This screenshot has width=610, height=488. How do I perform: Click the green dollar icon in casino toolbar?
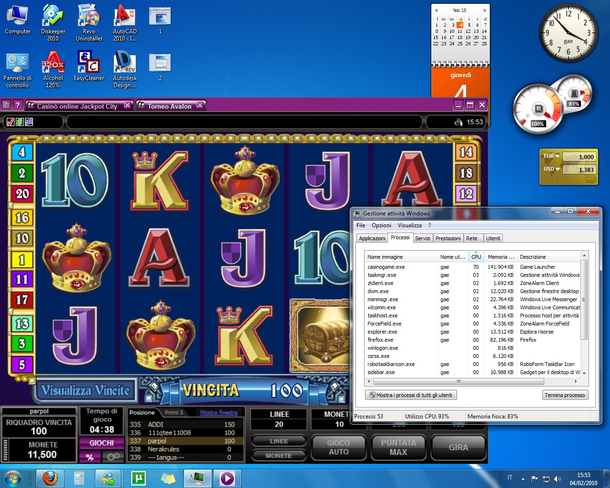[20, 122]
